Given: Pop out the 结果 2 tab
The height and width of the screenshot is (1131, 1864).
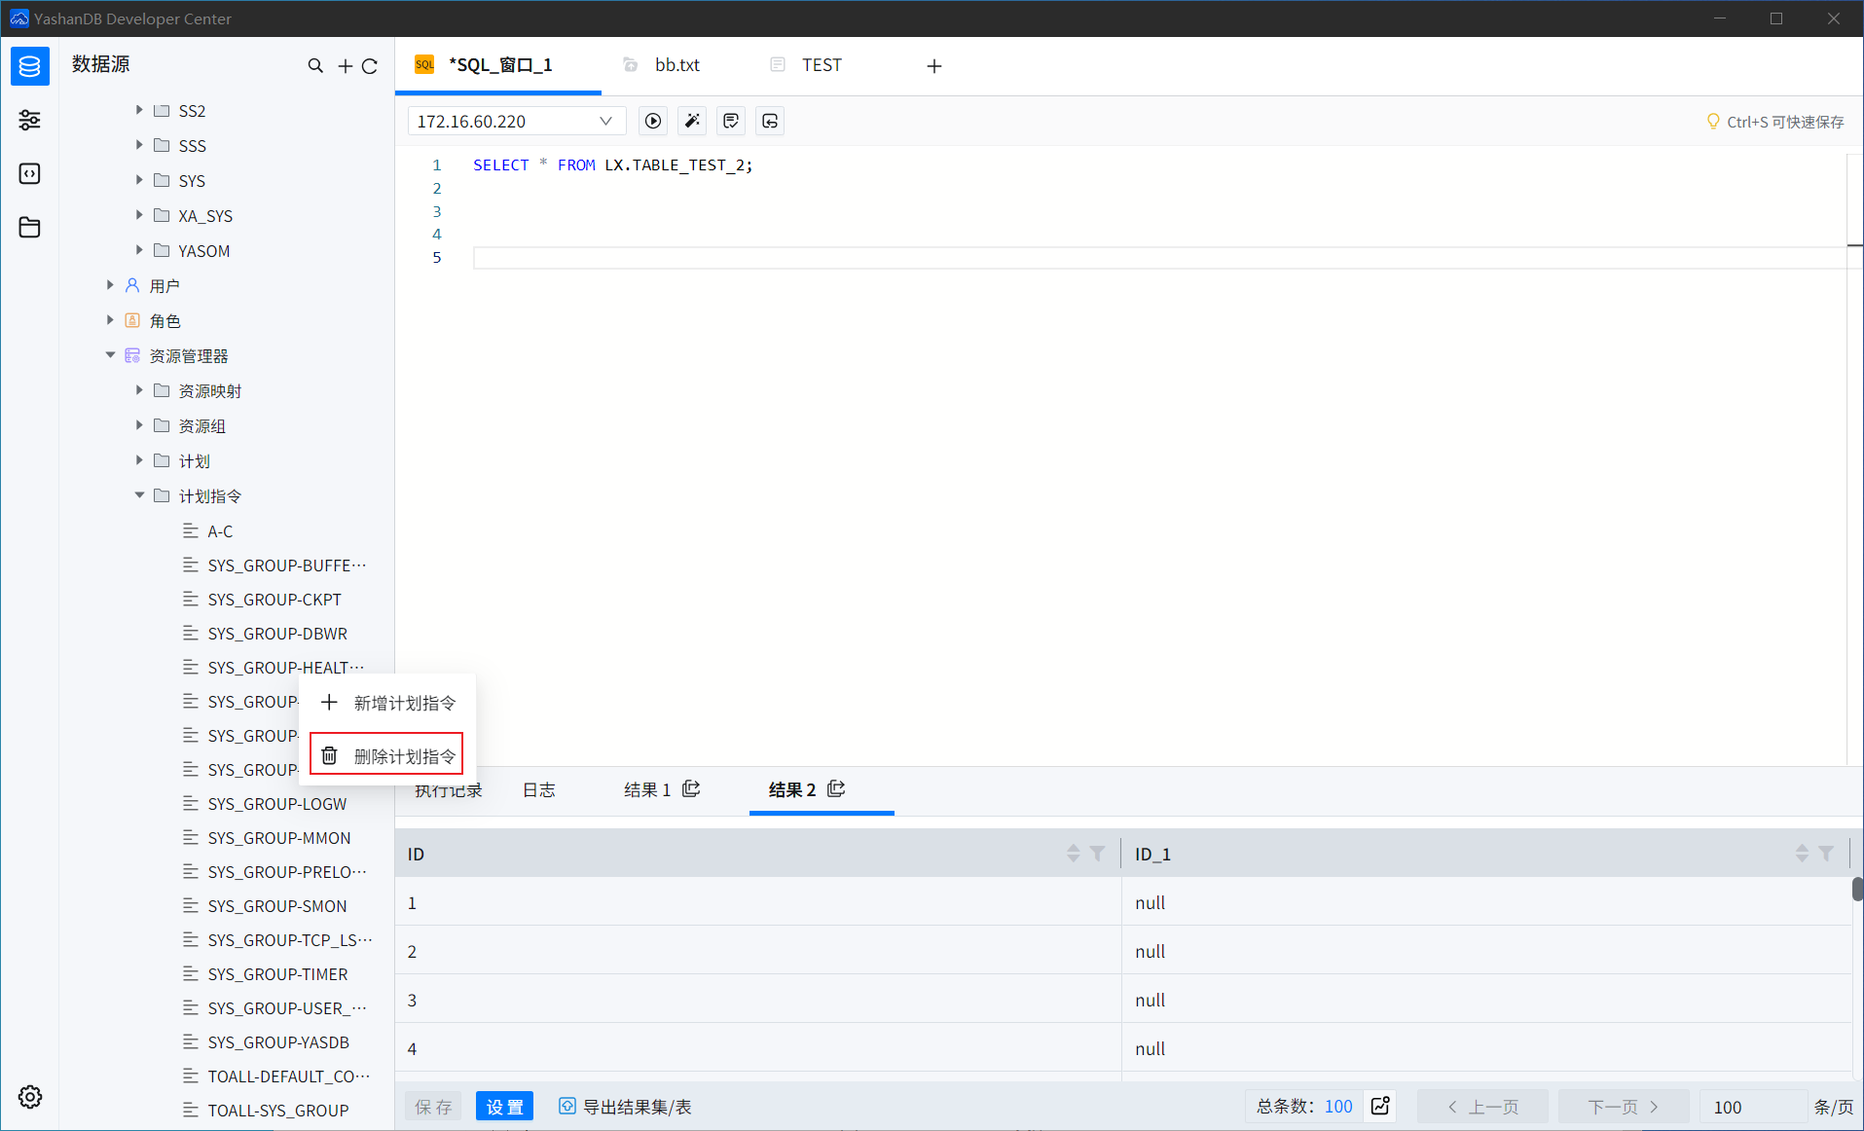Looking at the screenshot, I should 836,788.
